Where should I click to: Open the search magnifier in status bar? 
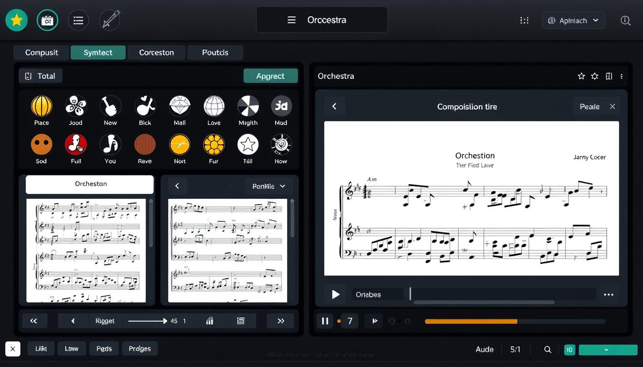(x=548, y=349)
